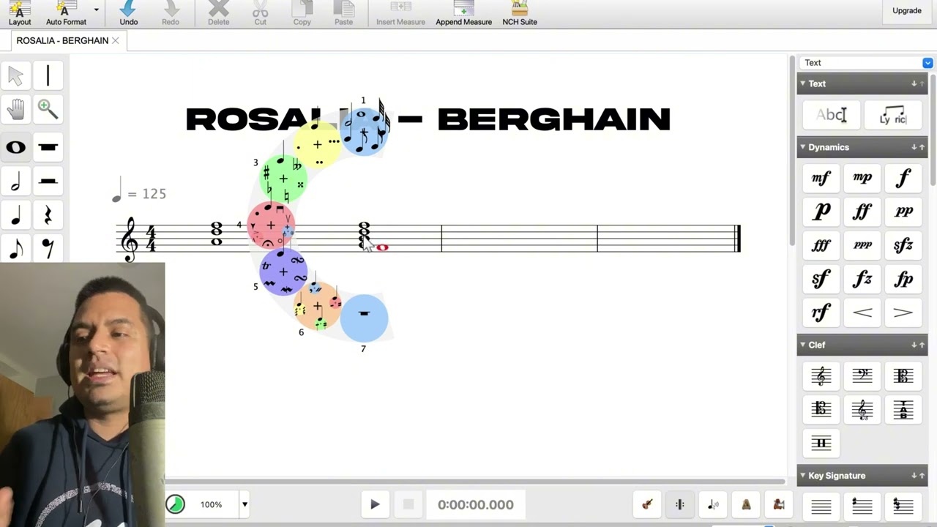Click the Lyrics text tool
Viewport: 937px width, 527px height.
point(892,115)
